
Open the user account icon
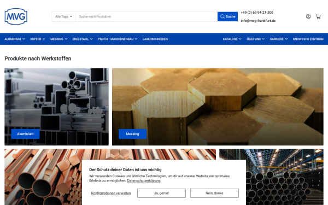coord(308,16)
